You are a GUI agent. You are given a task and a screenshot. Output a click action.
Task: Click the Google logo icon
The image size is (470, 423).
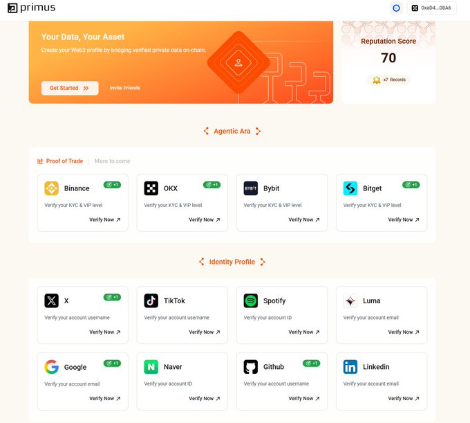tap(52, 367)
